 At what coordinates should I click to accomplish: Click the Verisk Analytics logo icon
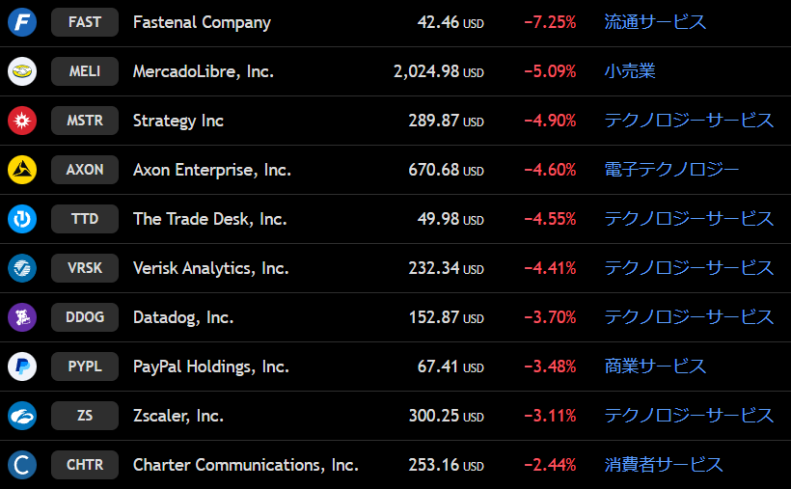tap(22, 268)
